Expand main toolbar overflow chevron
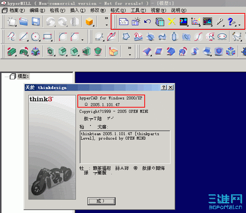Screen dimensions: 246x213 coord(107,18)
